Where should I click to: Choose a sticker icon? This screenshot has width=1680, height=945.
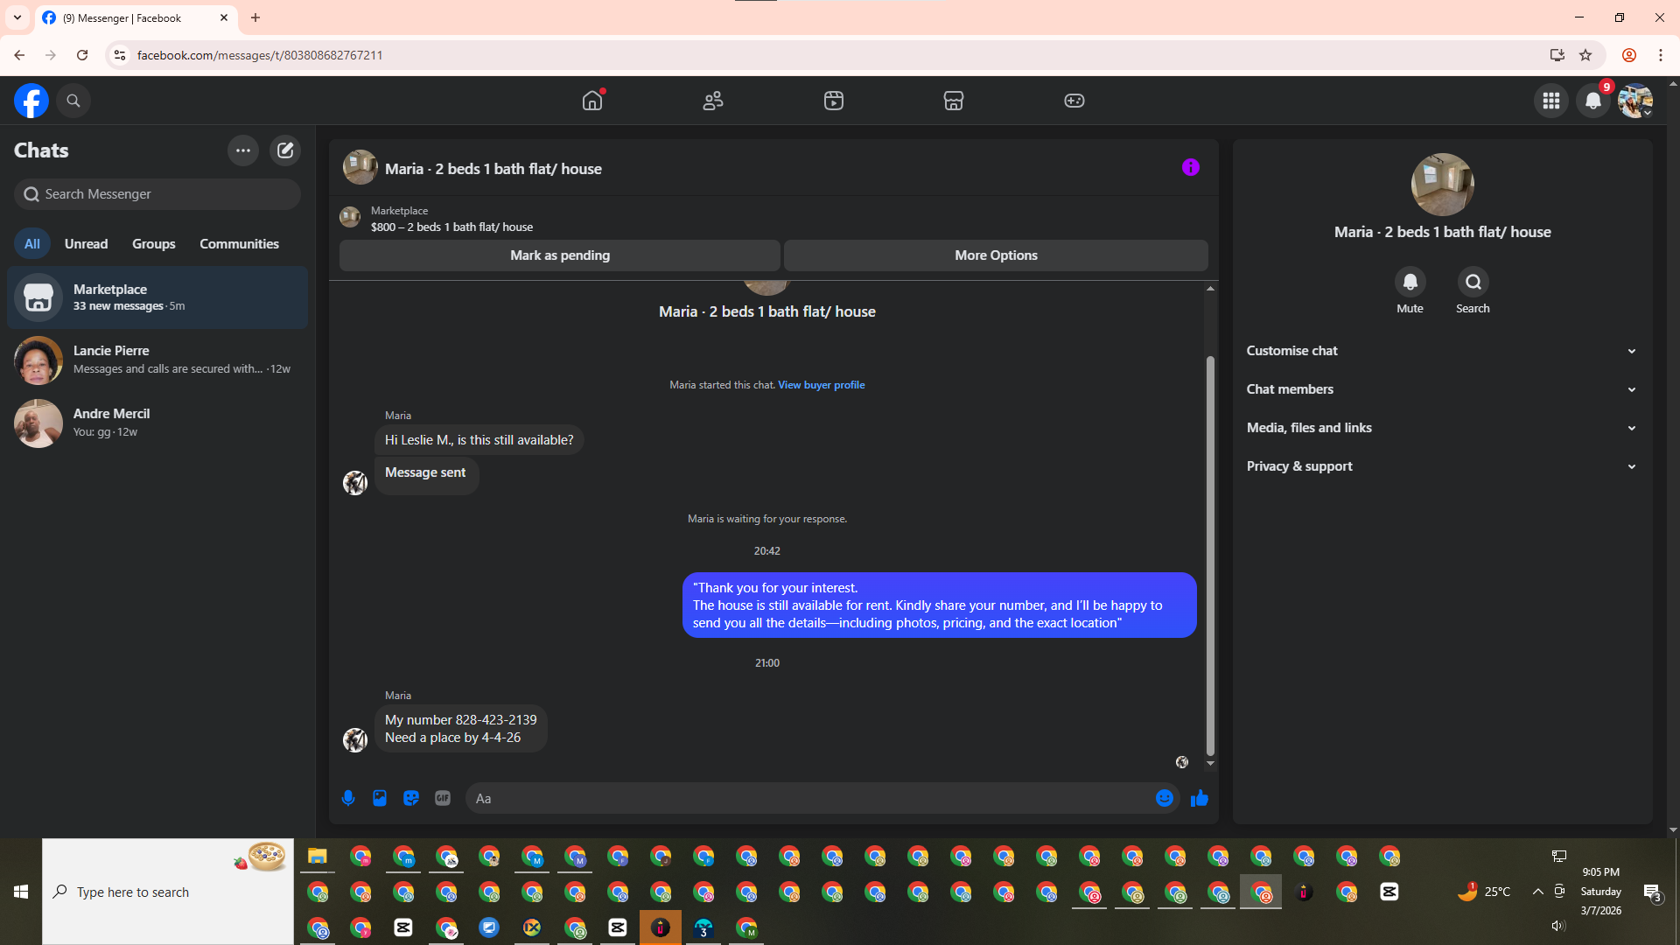[x=411, y=798]
